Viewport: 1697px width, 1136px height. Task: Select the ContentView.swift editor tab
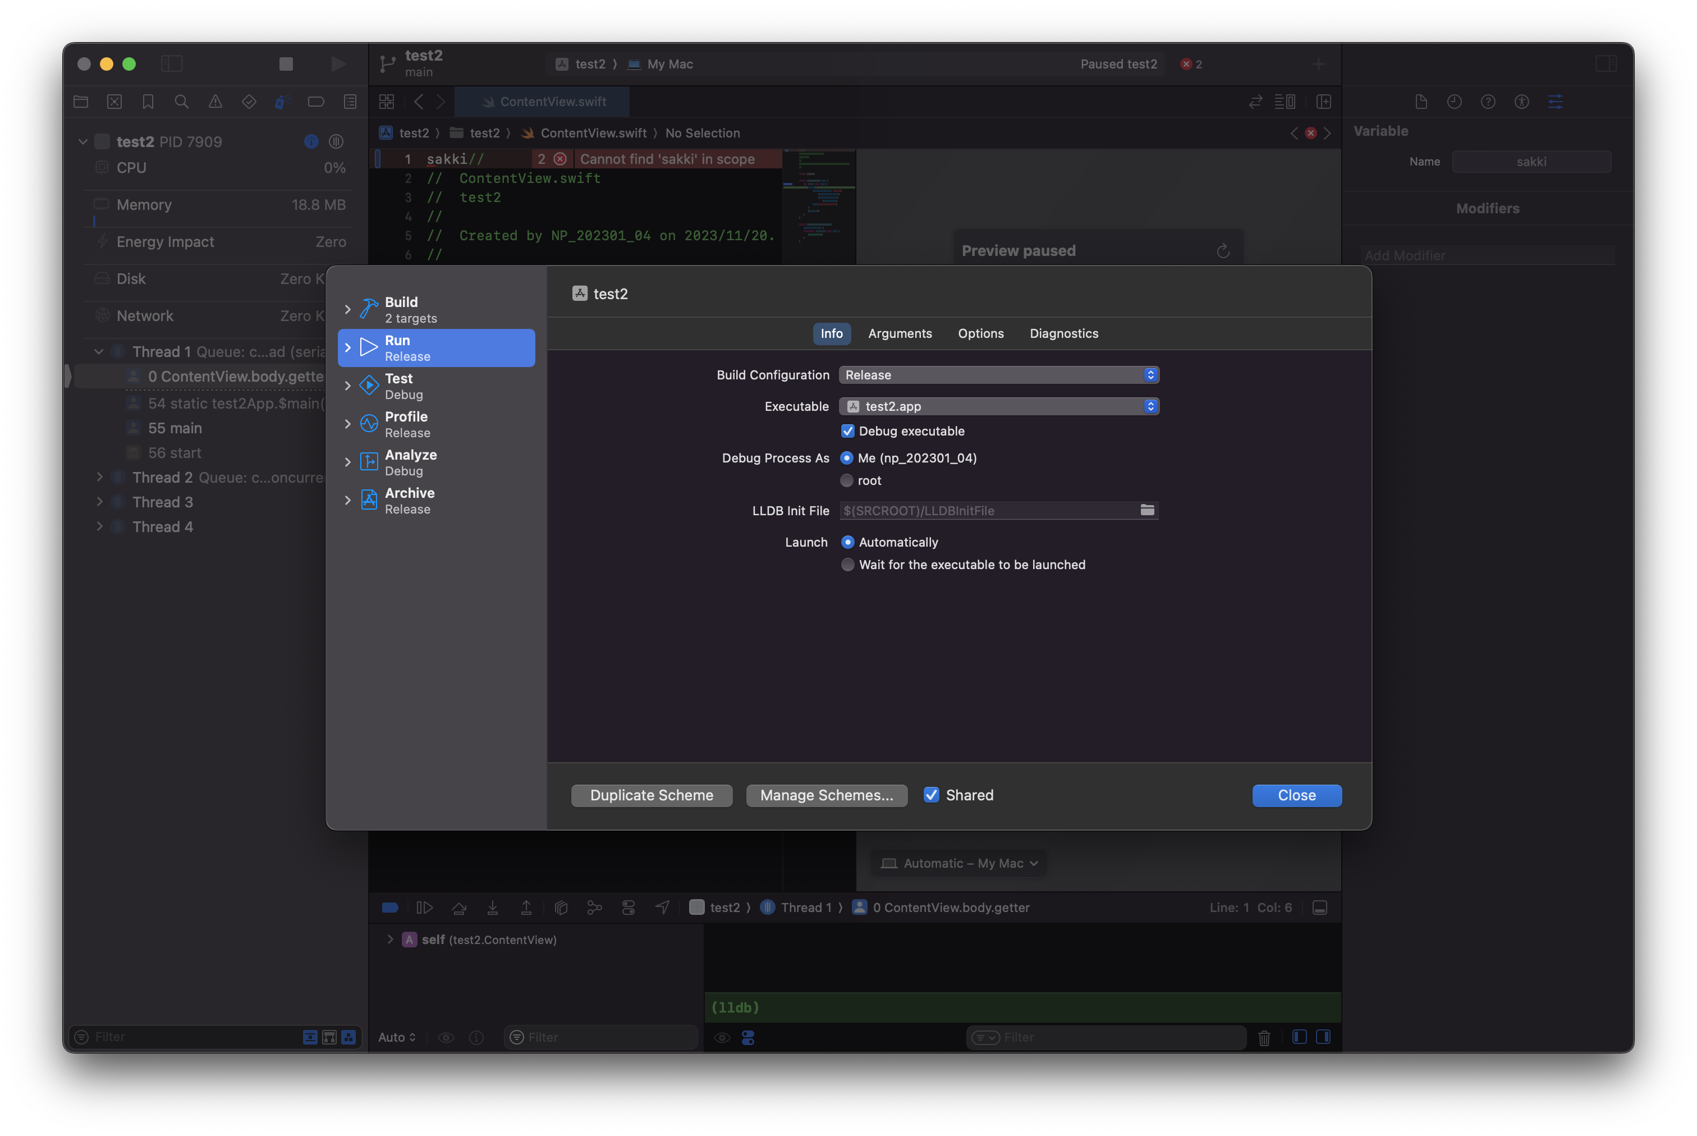click(543, 102)
